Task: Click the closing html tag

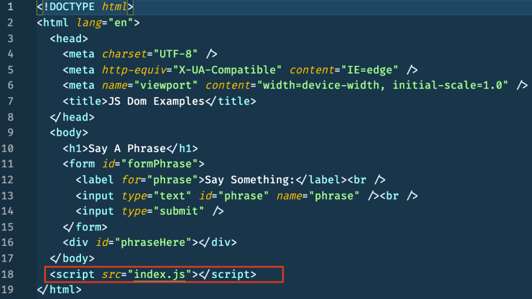Action: [59, 289]
